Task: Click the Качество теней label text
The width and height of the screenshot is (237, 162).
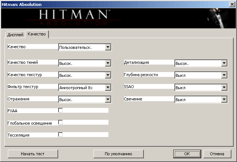Action: 23,62
